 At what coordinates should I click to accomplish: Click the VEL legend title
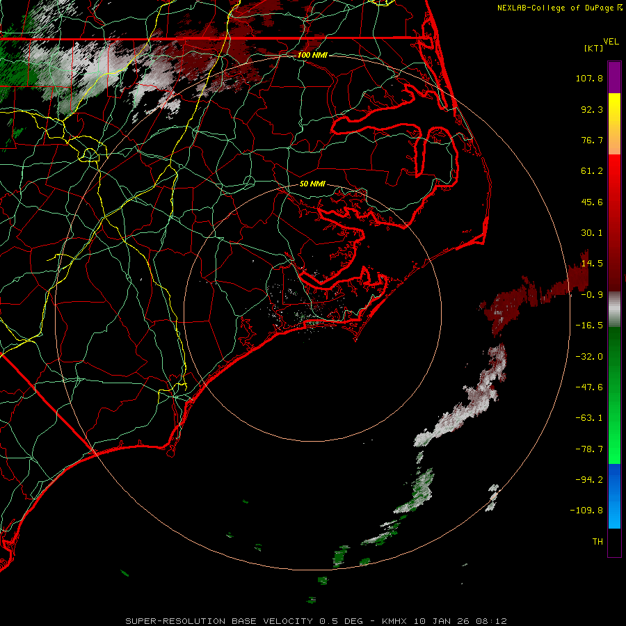pyautogui.click(x=611, y=42)
